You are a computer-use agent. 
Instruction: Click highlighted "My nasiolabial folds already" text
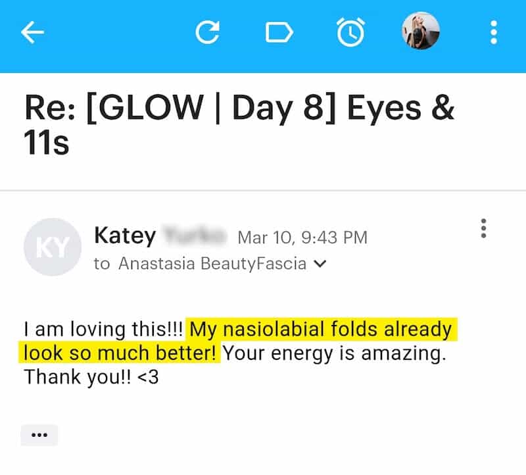pos(321,328)
